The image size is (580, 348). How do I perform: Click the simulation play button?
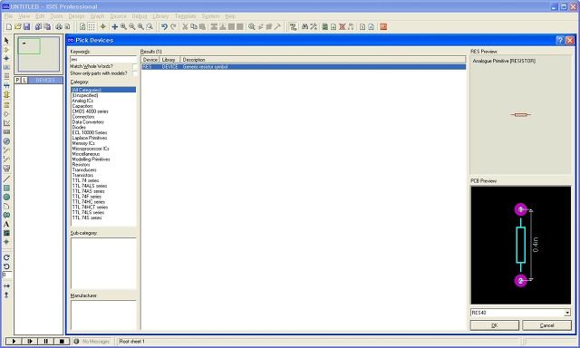click(x=14, y=342)
